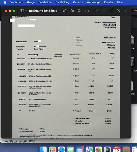Image resolution: width=137 pixels, height=152 pixels.
Task: Toggle the sidebar view button
Action: point(22,11)
